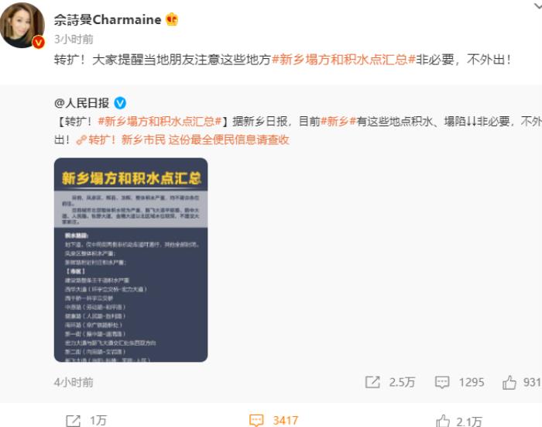Expand the post options chevron
The height and width of the screenshot is (427, 542).
(538, 5)
